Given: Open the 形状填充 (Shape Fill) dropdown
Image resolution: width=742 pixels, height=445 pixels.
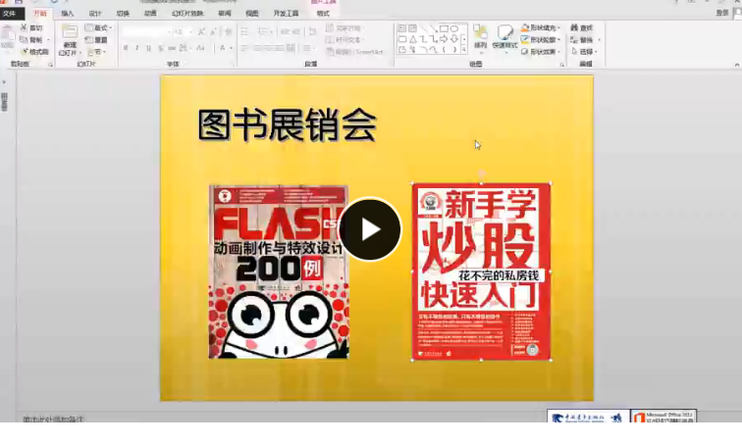Looking at the screenshot, I should [541, 27].
